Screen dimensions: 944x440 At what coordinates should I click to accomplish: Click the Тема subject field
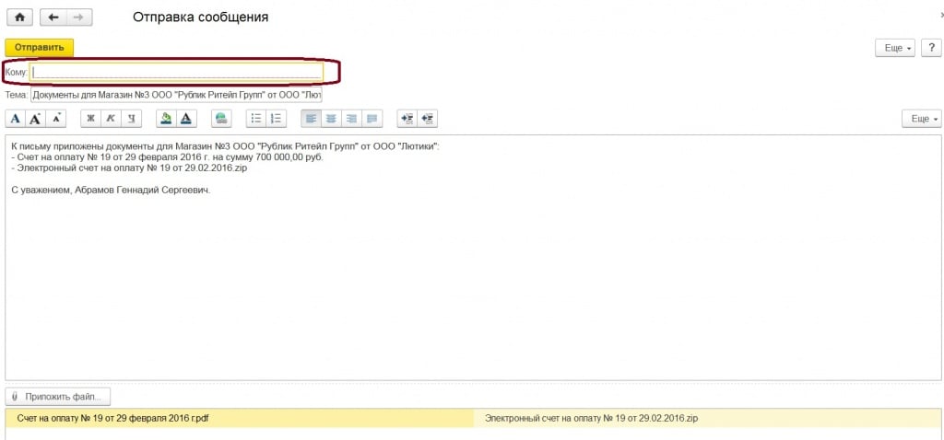pos(176,94)
